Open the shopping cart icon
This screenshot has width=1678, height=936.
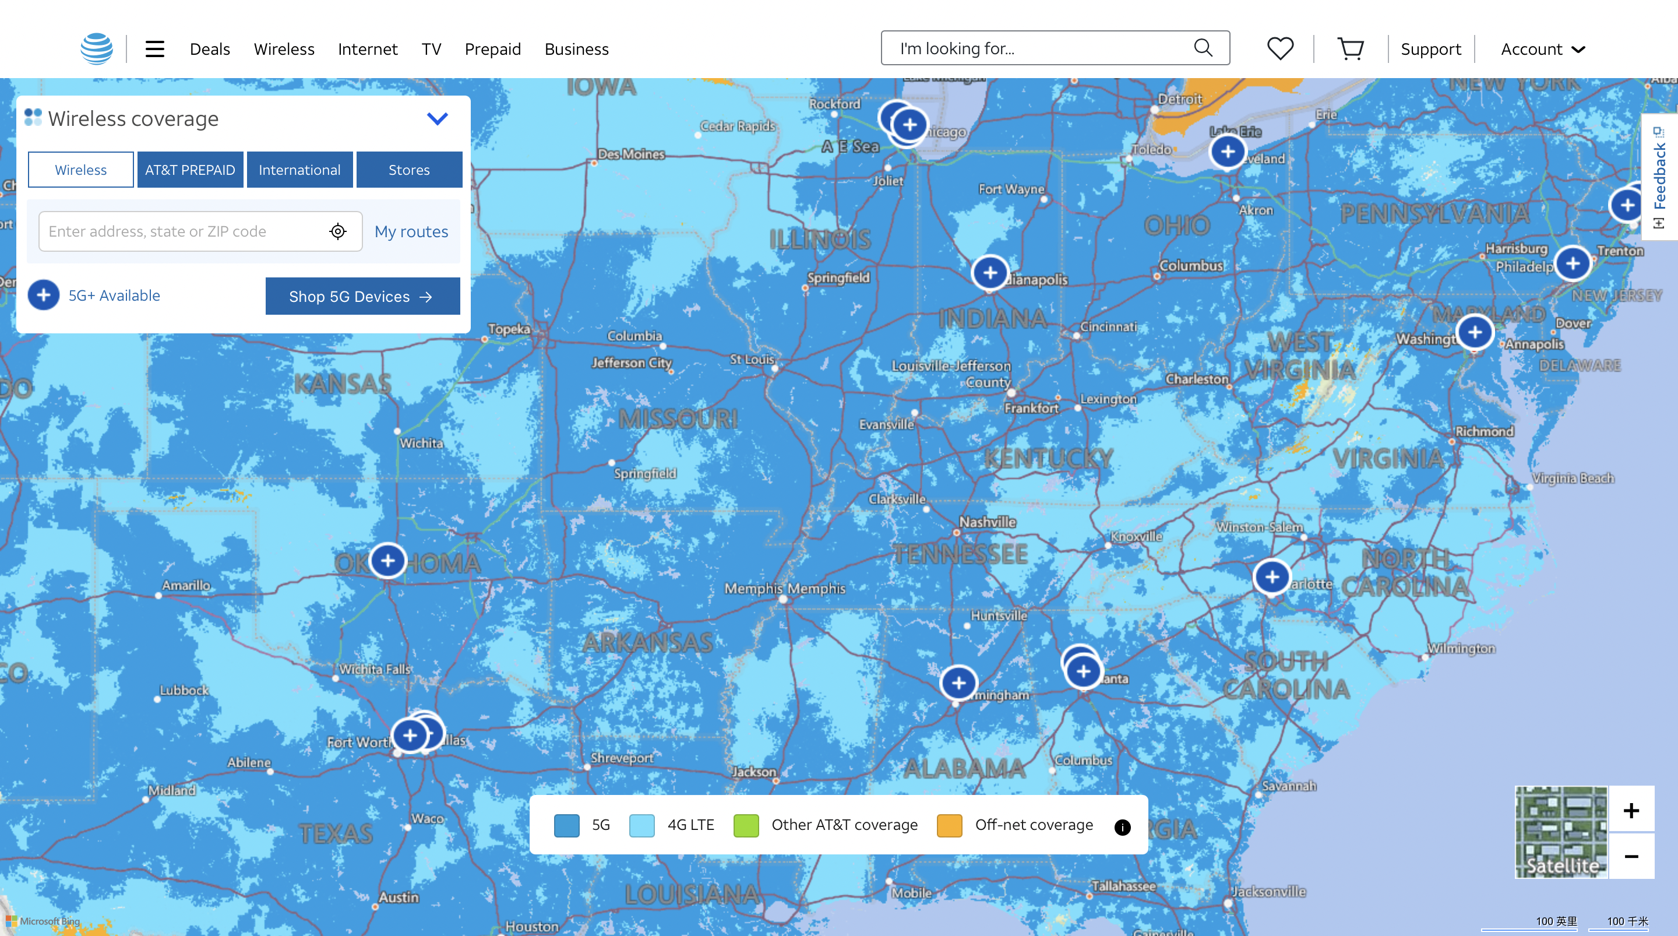click(1351, 49)
